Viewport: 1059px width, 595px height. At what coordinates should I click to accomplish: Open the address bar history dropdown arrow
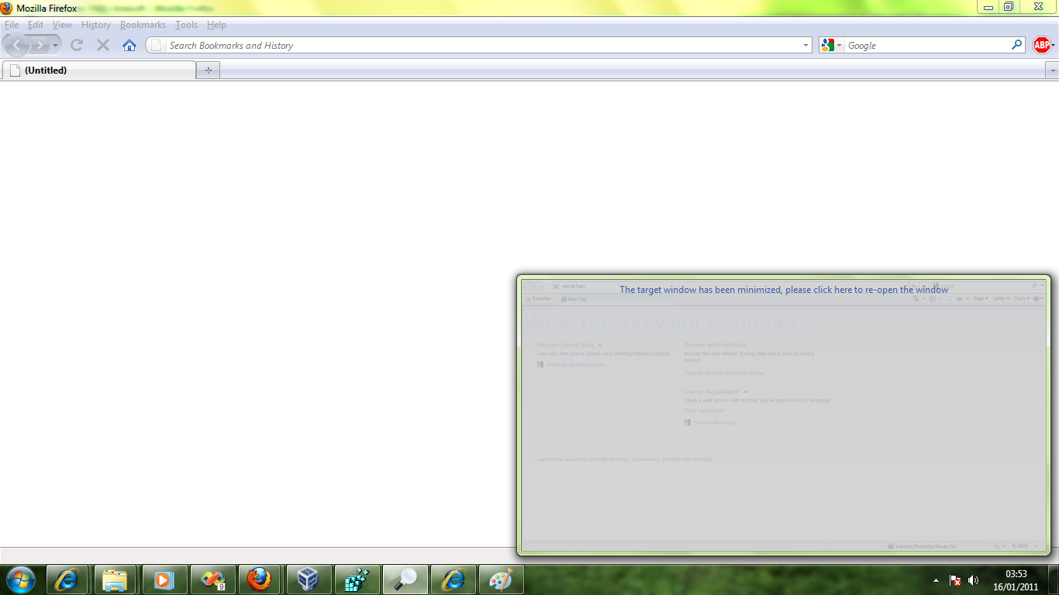805,46
